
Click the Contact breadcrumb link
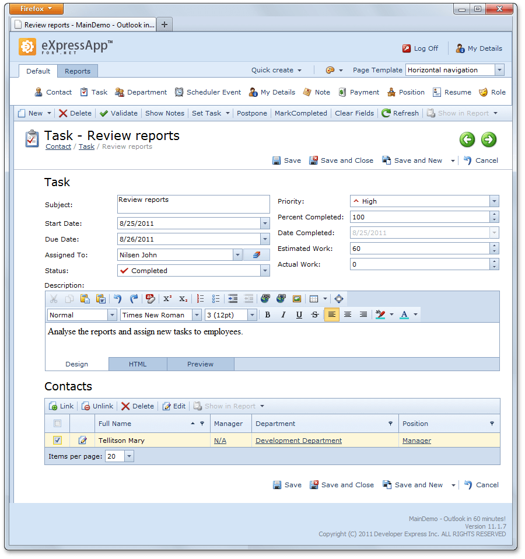(58, 146)
